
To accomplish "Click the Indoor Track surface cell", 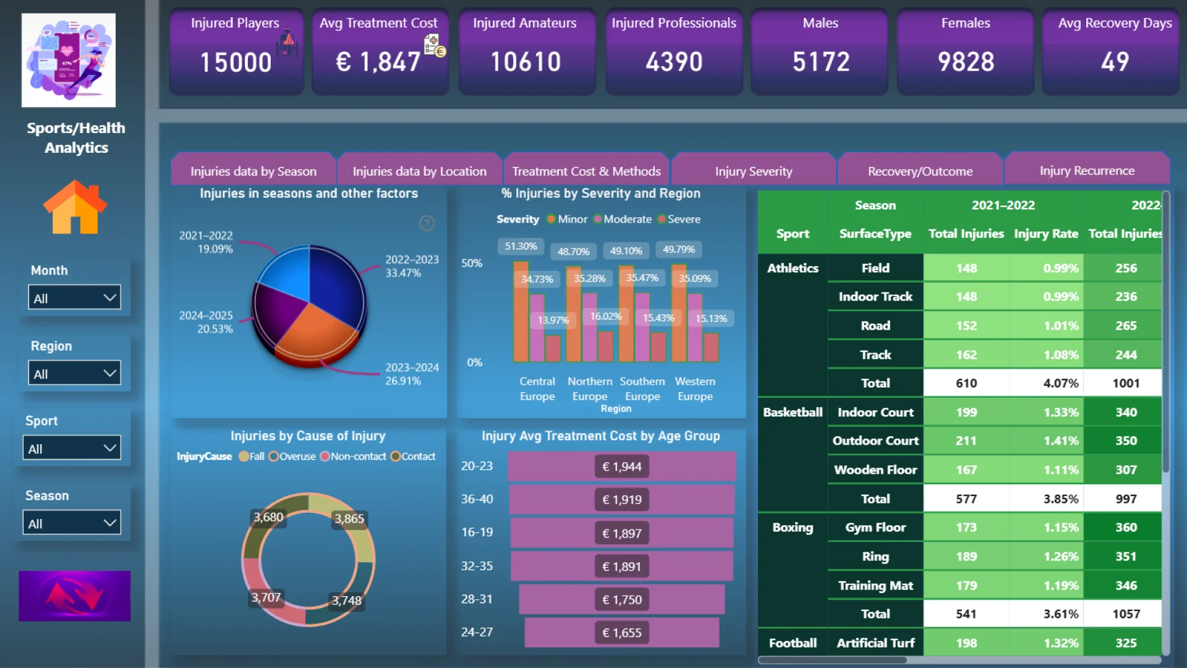I will coord(875,296).
